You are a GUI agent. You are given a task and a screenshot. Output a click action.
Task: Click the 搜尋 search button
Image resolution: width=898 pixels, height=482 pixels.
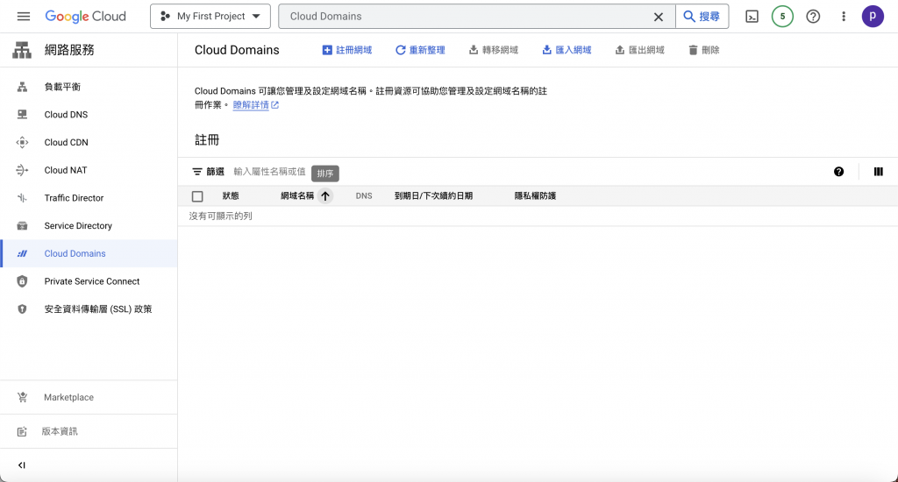[x=702, y=17]
